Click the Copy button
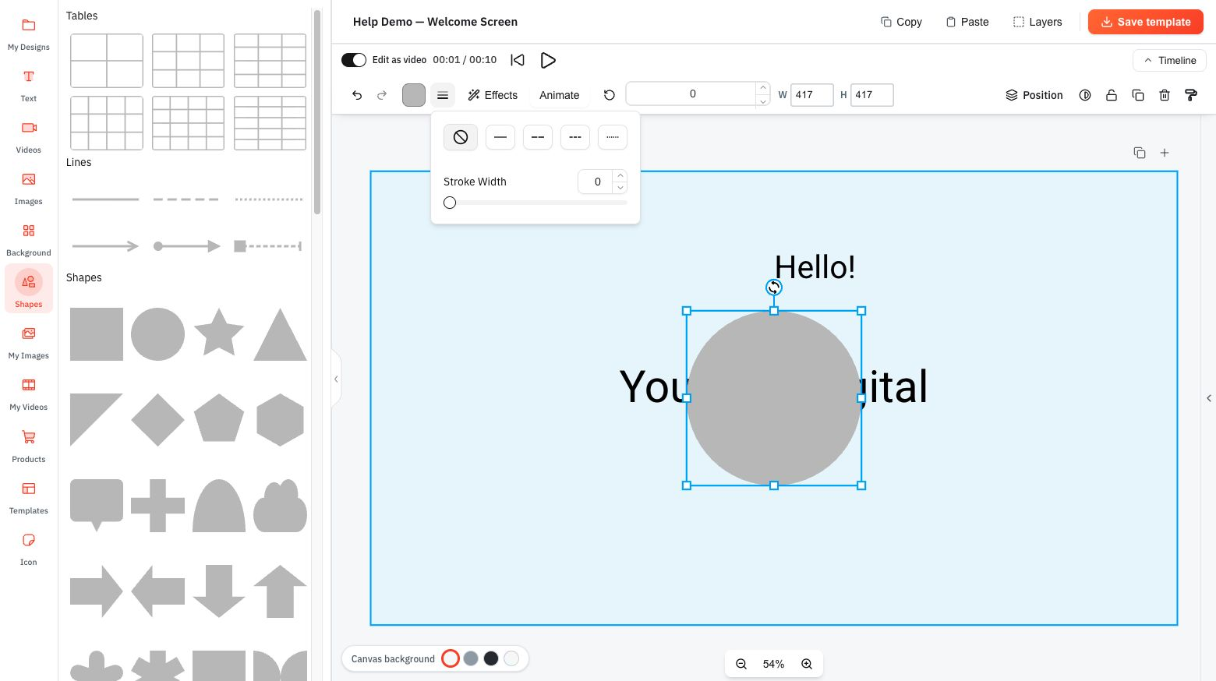 (902, 22)
